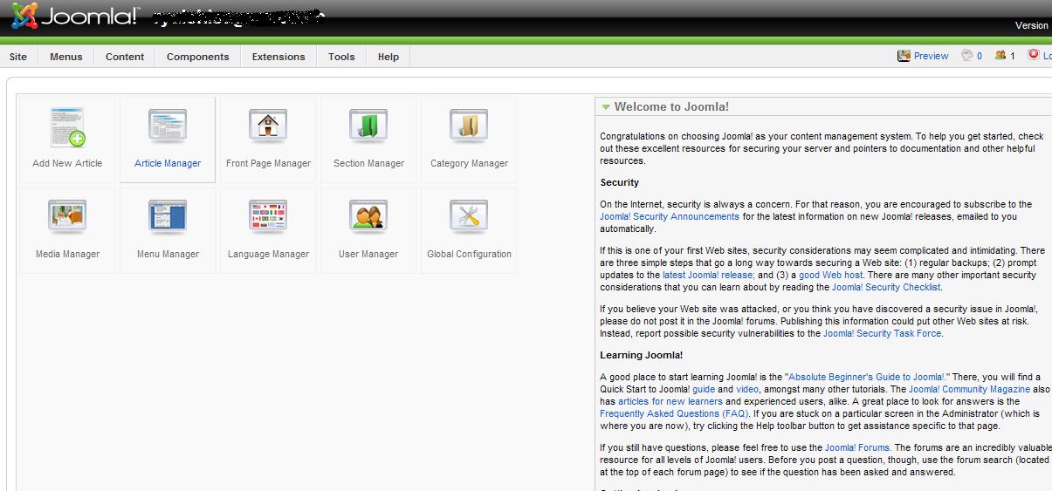The height and width of the screenshot is (491, 1052).
Task: Launch the Front Page Manager
Action: point(268,139)
